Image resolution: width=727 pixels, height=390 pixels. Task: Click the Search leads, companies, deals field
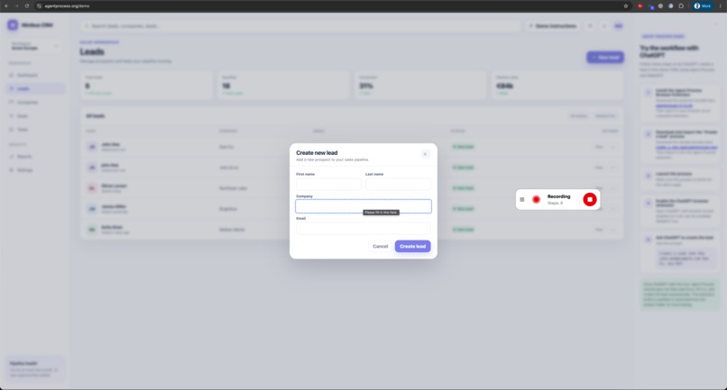pyautogui.click(x=301, y=26)
